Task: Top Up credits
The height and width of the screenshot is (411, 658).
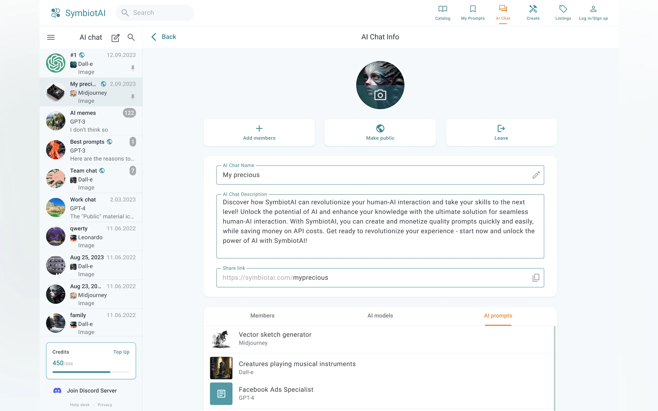Action: pyautogui.click(x=121, y=352)
